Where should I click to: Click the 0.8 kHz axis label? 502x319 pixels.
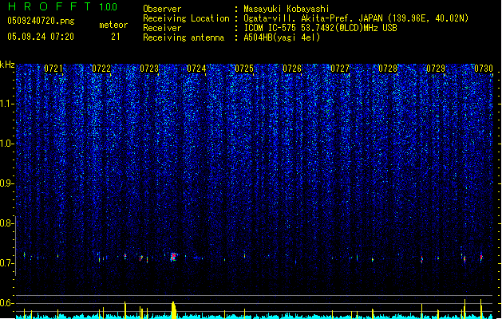click(x=7, y=223)
